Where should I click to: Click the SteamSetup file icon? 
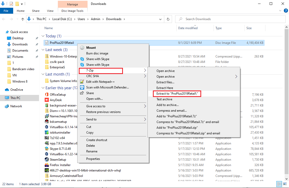(x=47, y=160)
